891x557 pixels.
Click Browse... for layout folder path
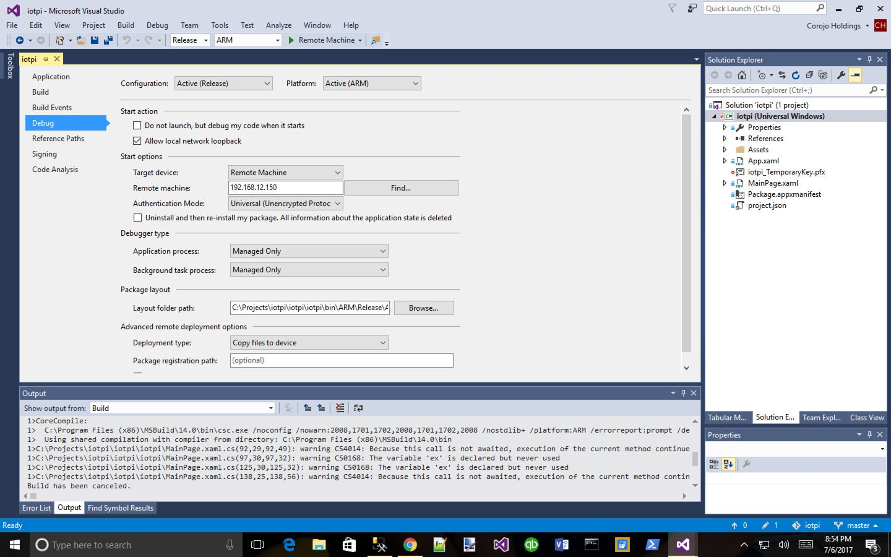pyautogui.click(x=423, y=308)
